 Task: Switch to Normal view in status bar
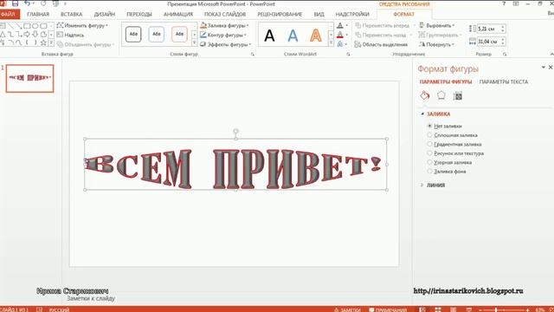coord(422,309)
